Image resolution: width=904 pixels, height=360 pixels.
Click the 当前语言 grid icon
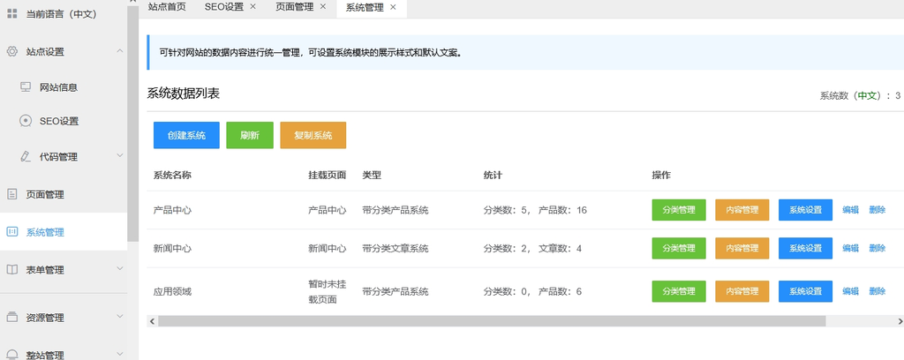(x=11, y=14)
